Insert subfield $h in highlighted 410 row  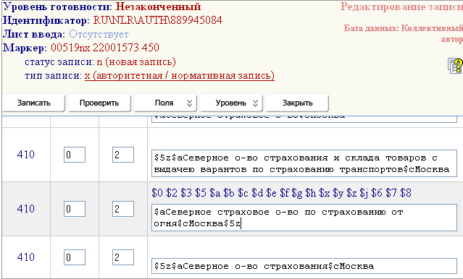click(x=311, y=193)
